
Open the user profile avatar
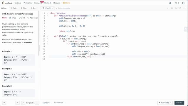(x=183, y=3)
